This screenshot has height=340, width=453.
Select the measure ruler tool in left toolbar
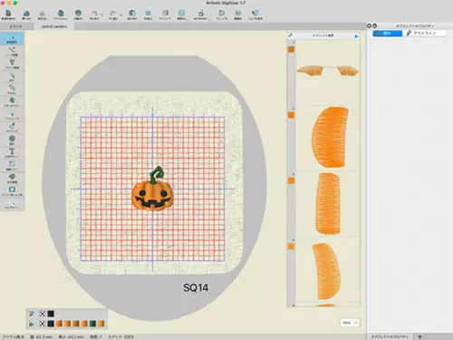point(12,89)
